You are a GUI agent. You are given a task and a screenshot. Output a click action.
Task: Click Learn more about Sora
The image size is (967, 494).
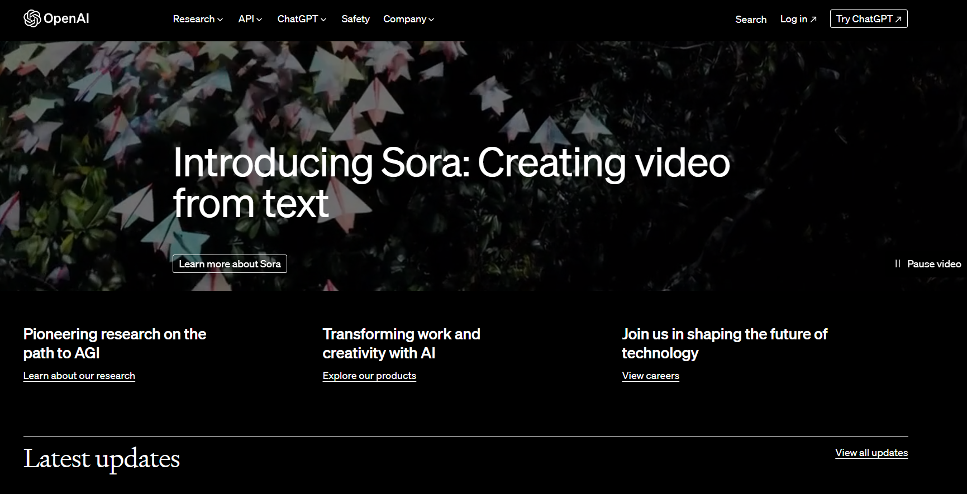point(230,264)
